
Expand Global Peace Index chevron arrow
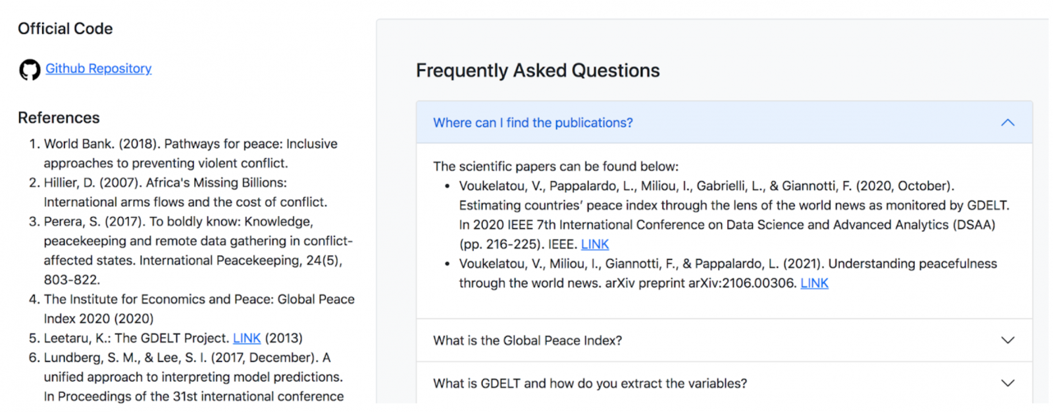1008,340
